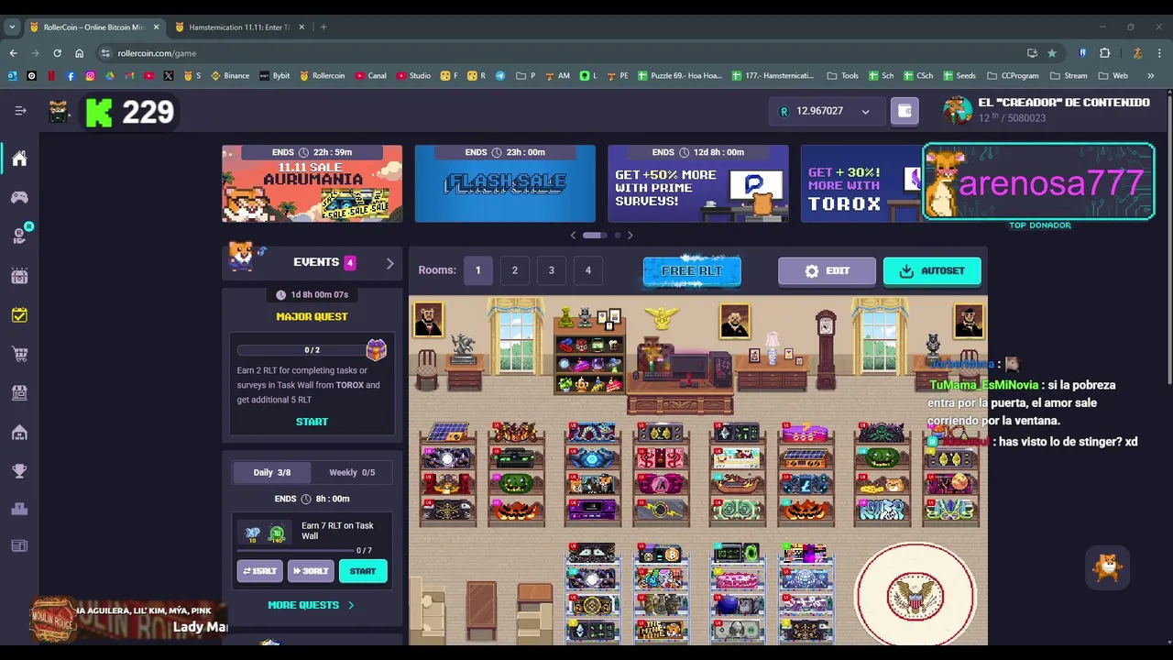Open the Stream bookmarks folder

(x=1069, y=76)
